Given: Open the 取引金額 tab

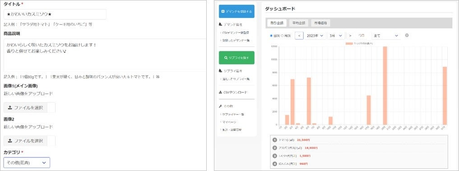Looking at the screenshot, I should (x=277, y=23).
